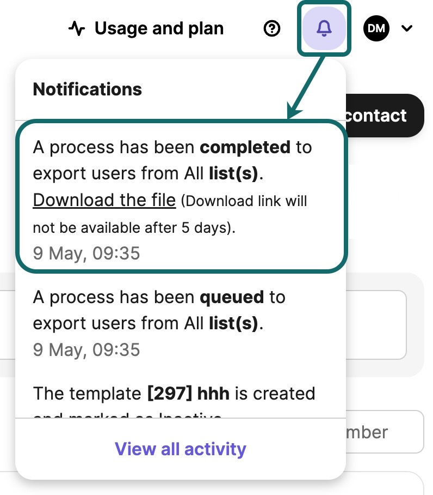Click the DM profile avatar
Image resolution: width=433 pixels, height=495 pixels.
click(376, 28)
